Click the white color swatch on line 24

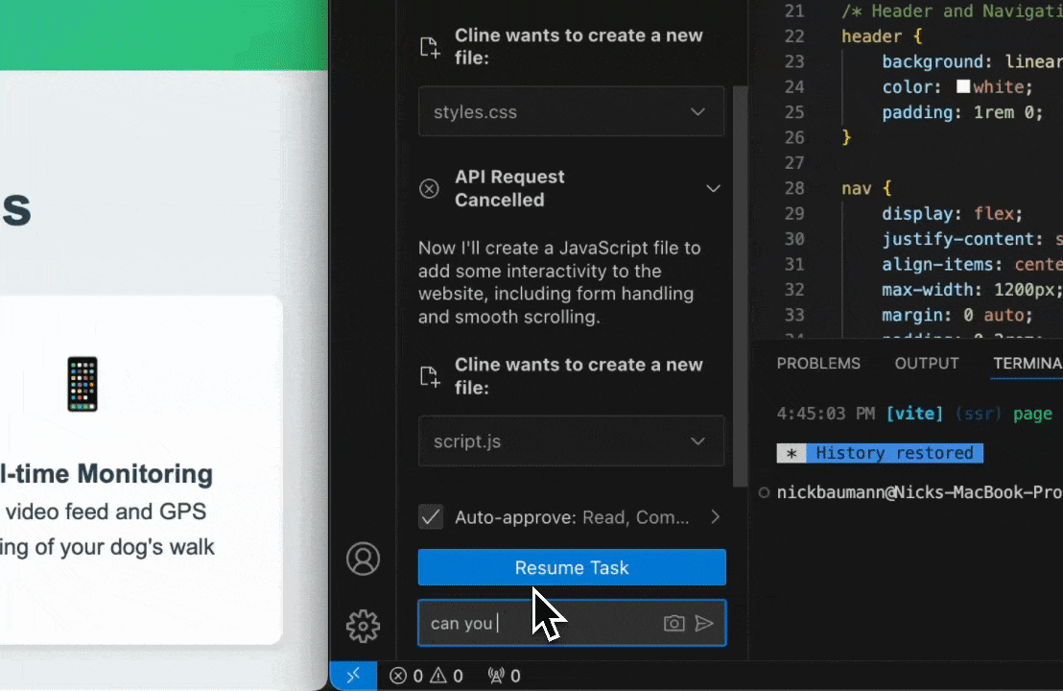click(963, 86)
